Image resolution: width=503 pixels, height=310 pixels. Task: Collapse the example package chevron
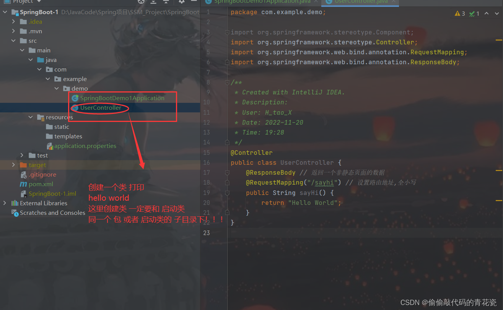tap(48, 79)
